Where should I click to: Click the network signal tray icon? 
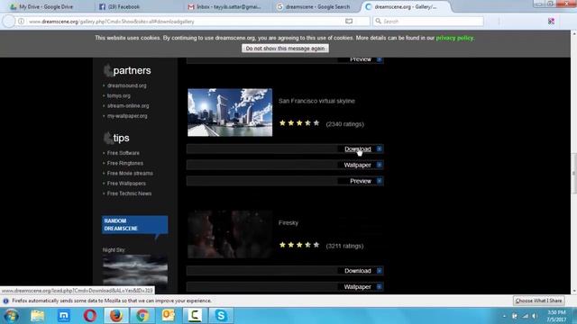[525, 316]
